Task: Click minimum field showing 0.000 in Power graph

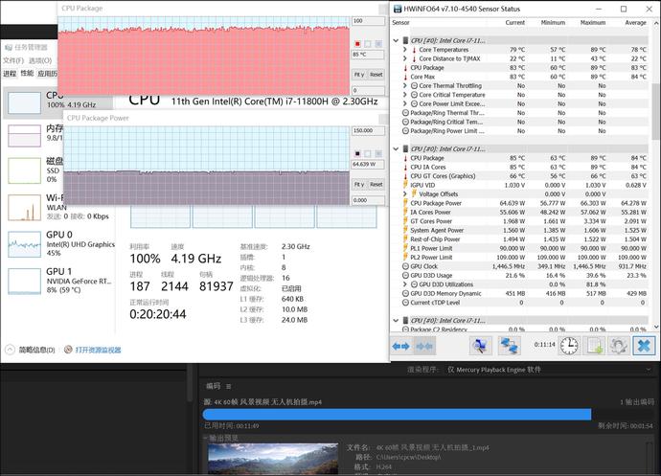Action: tap(368, 200)
